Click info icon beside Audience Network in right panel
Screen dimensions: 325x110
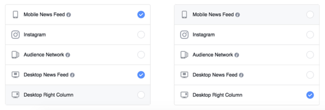(237, 55)
